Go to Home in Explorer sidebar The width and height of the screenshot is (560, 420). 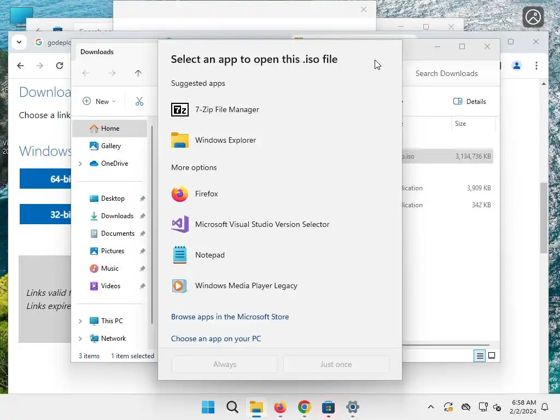[x=109, y=129]
